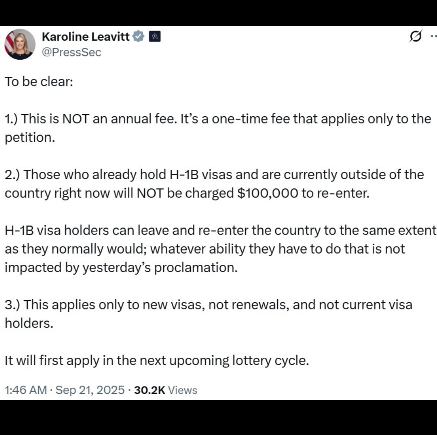The width and height of the screenshot is (437, 435).
Task: Click the 1:46 AM timestamp
Action: click(x=26, y=390)
